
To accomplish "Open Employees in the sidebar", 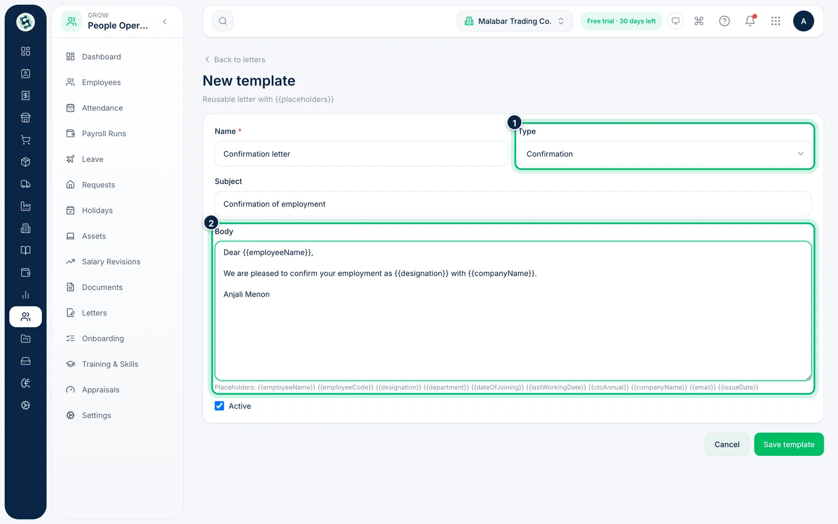I will (117, 82).
